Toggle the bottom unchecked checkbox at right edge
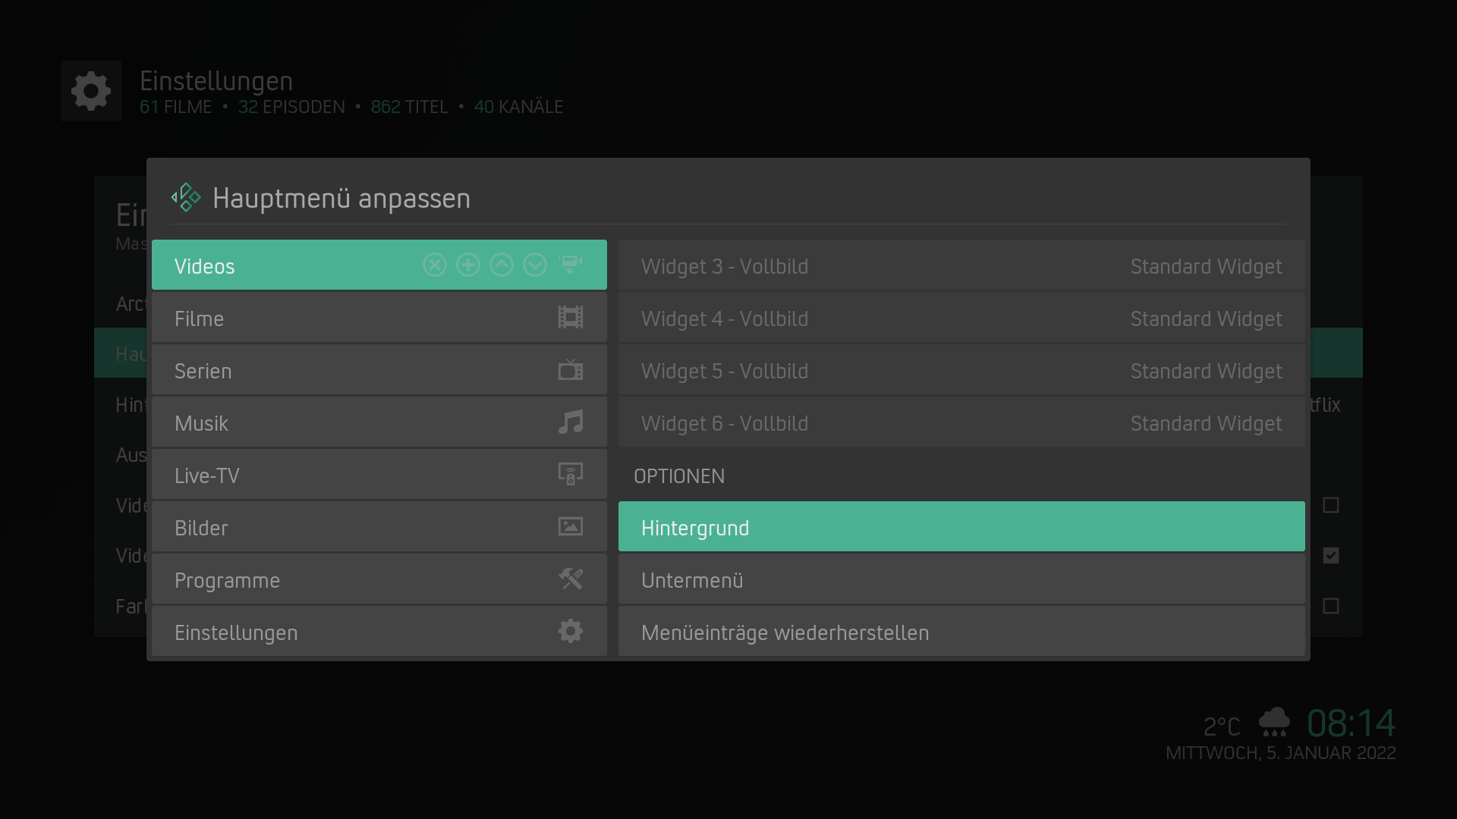The image size is (1457, 819). click(x=1331, y=606)
